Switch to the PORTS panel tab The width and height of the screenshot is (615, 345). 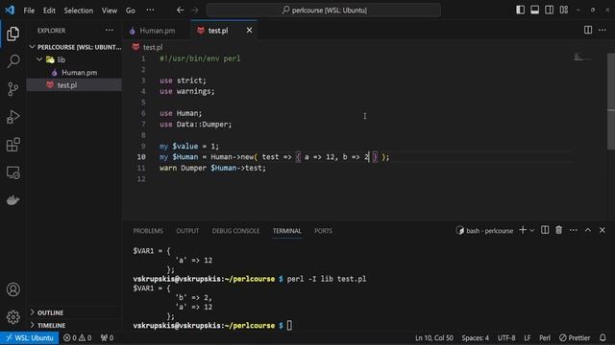click(323, 231)
